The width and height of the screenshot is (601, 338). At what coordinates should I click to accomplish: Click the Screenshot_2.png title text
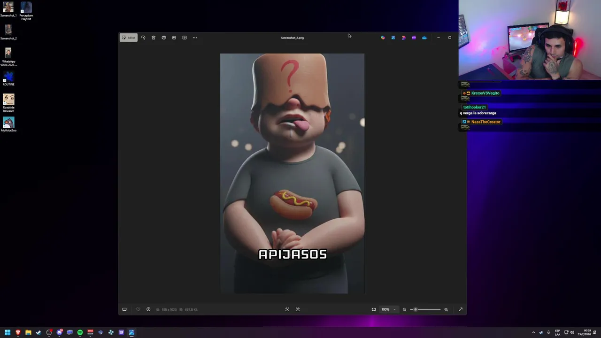292,38
